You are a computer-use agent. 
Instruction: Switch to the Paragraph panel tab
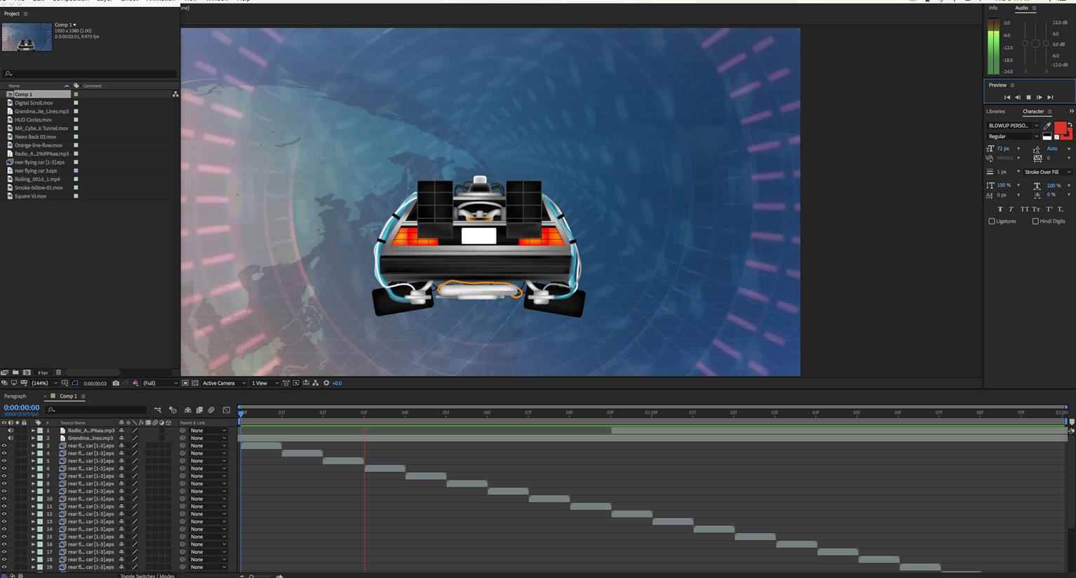[15, 396]
